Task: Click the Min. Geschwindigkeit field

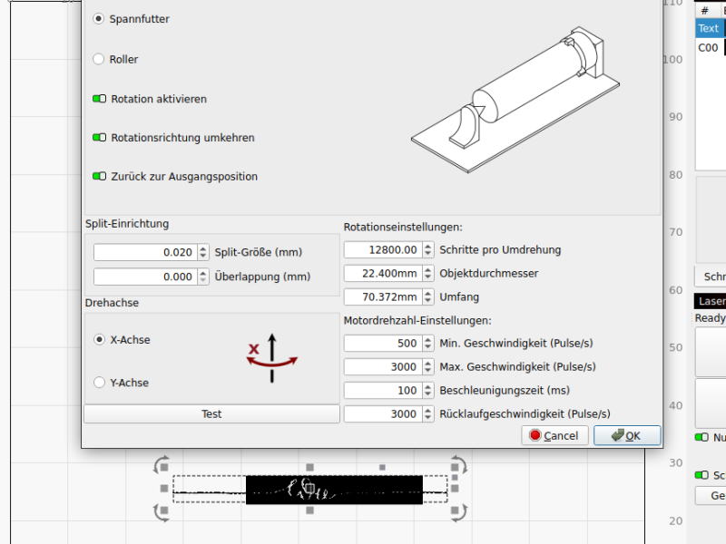Action: click(383, 344)
